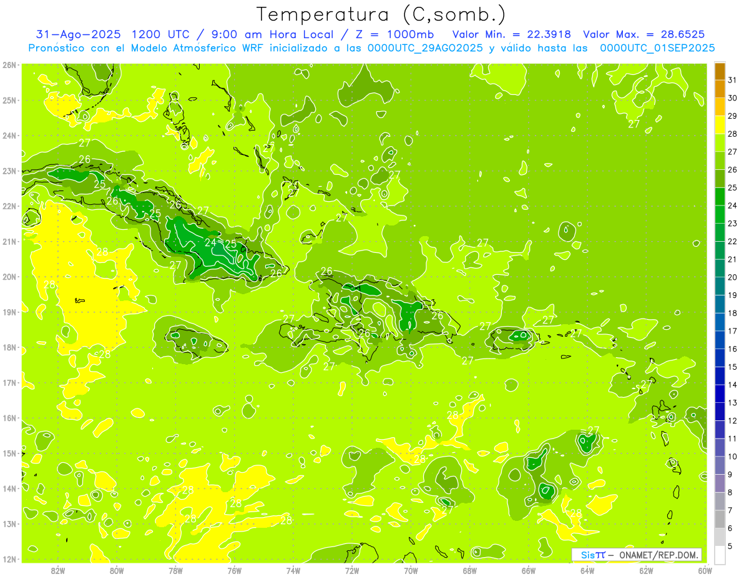This screenshot has width=749, height=579.
Task: Click the longitude axis label "60W"
Action: 705,570
